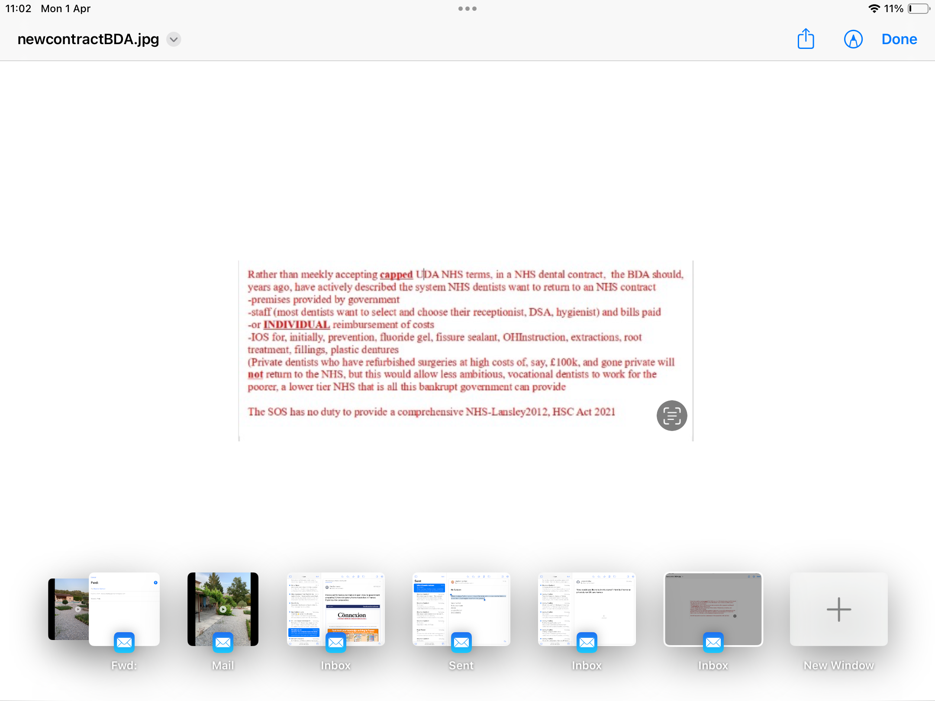Screen dimensions: 935x701
Task: Open the Sent mailbox window thumbnail
Action: [x=461, y=609]
